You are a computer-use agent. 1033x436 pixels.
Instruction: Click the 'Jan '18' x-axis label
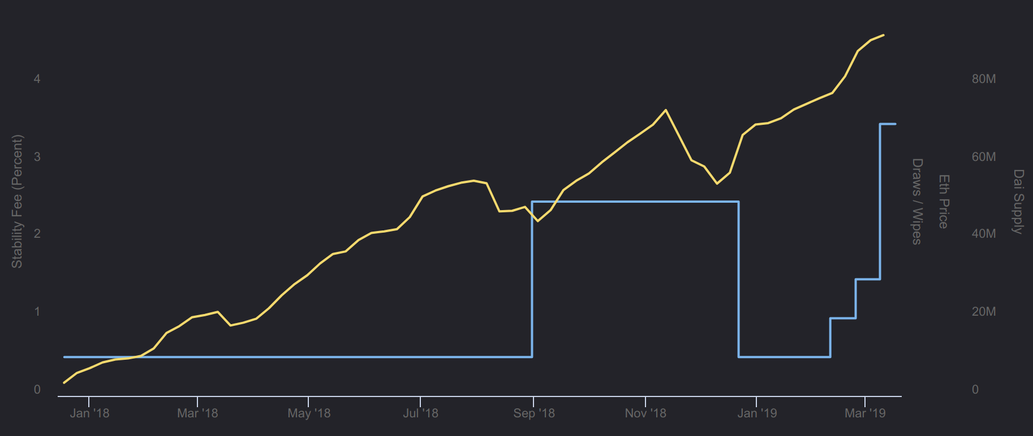coord(89,413)
